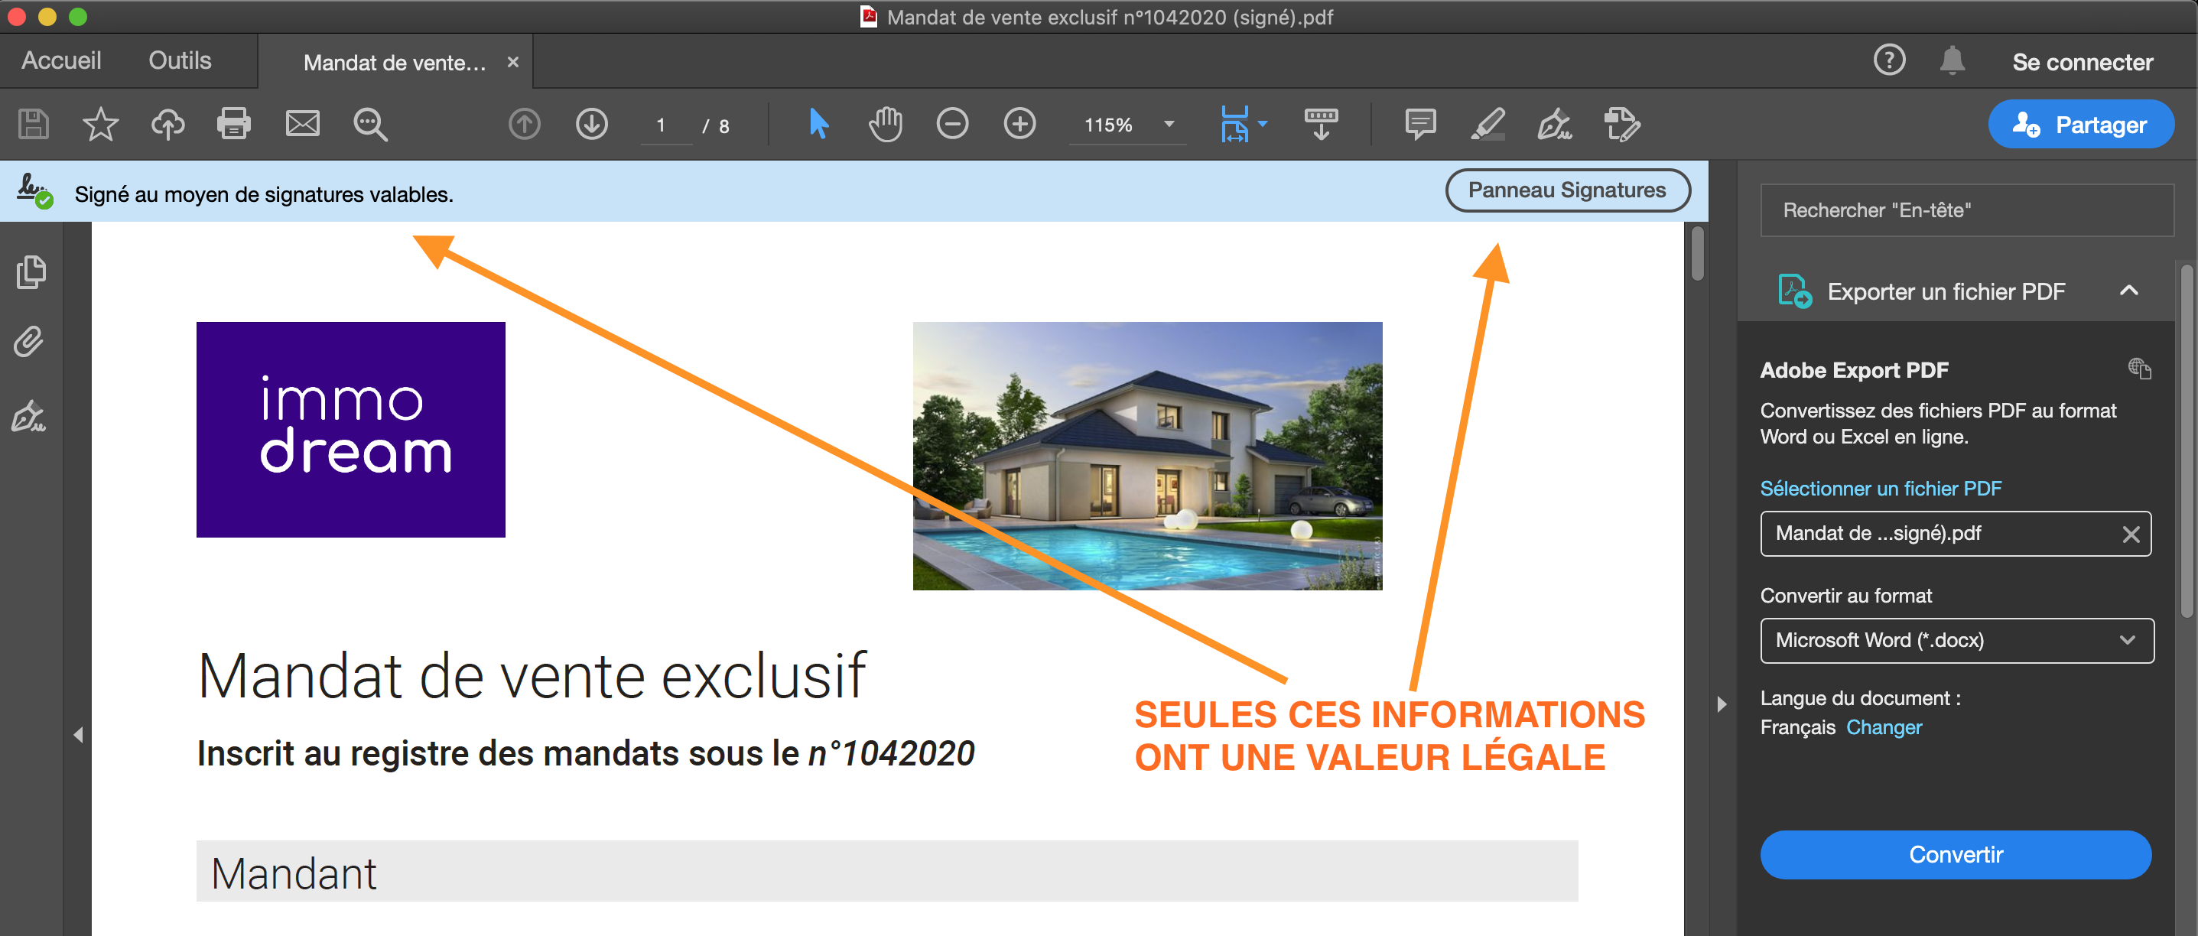Screen dimensions: 2198x936
Task: Select the Hand pan tool
Action: 885,125
